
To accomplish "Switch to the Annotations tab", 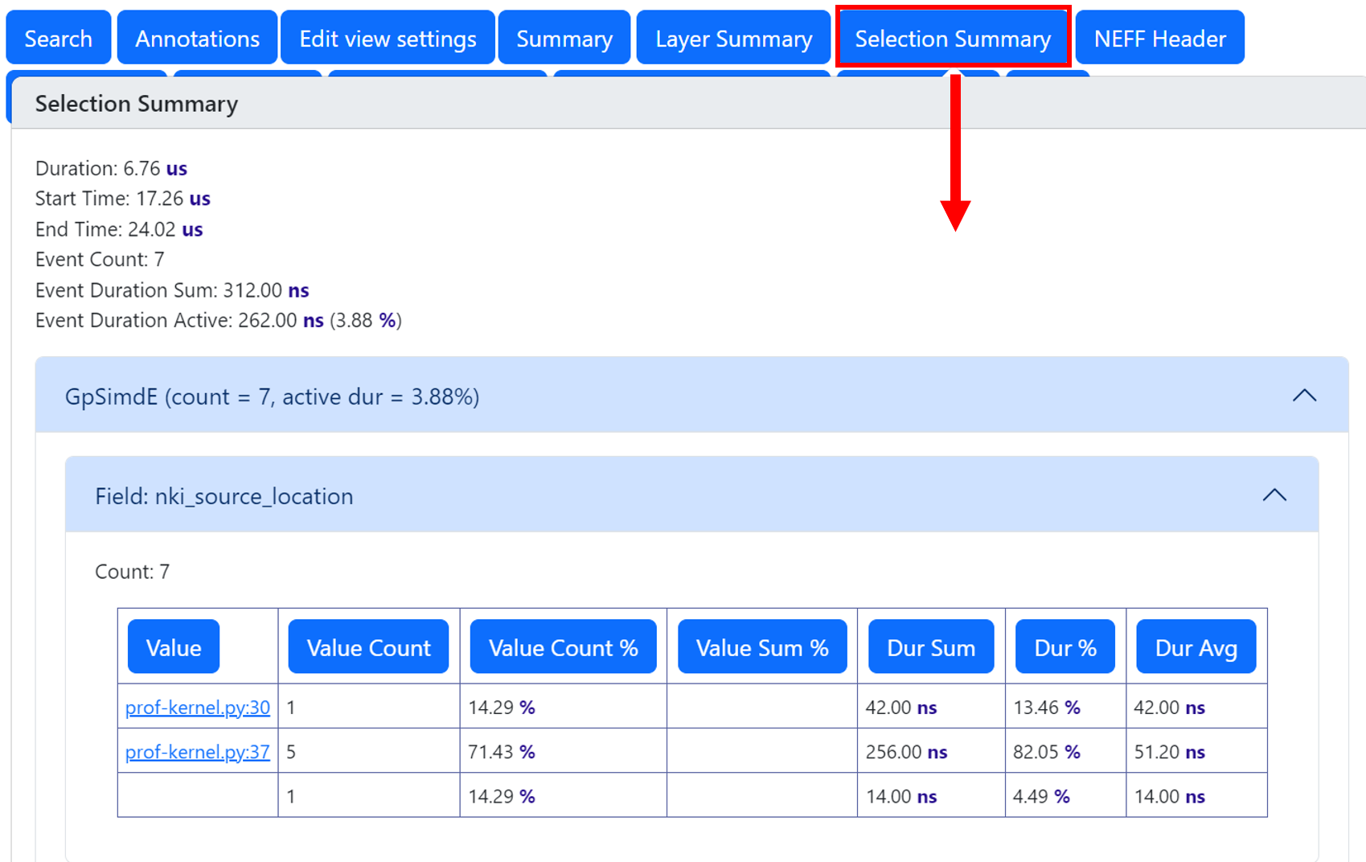I will pos(197,38).
